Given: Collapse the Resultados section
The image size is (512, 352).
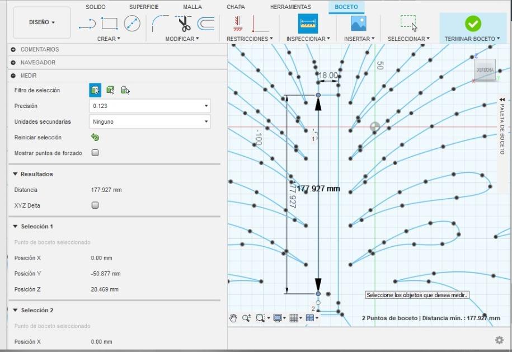Looking at the screenshot, I should (x=15, y=174).
